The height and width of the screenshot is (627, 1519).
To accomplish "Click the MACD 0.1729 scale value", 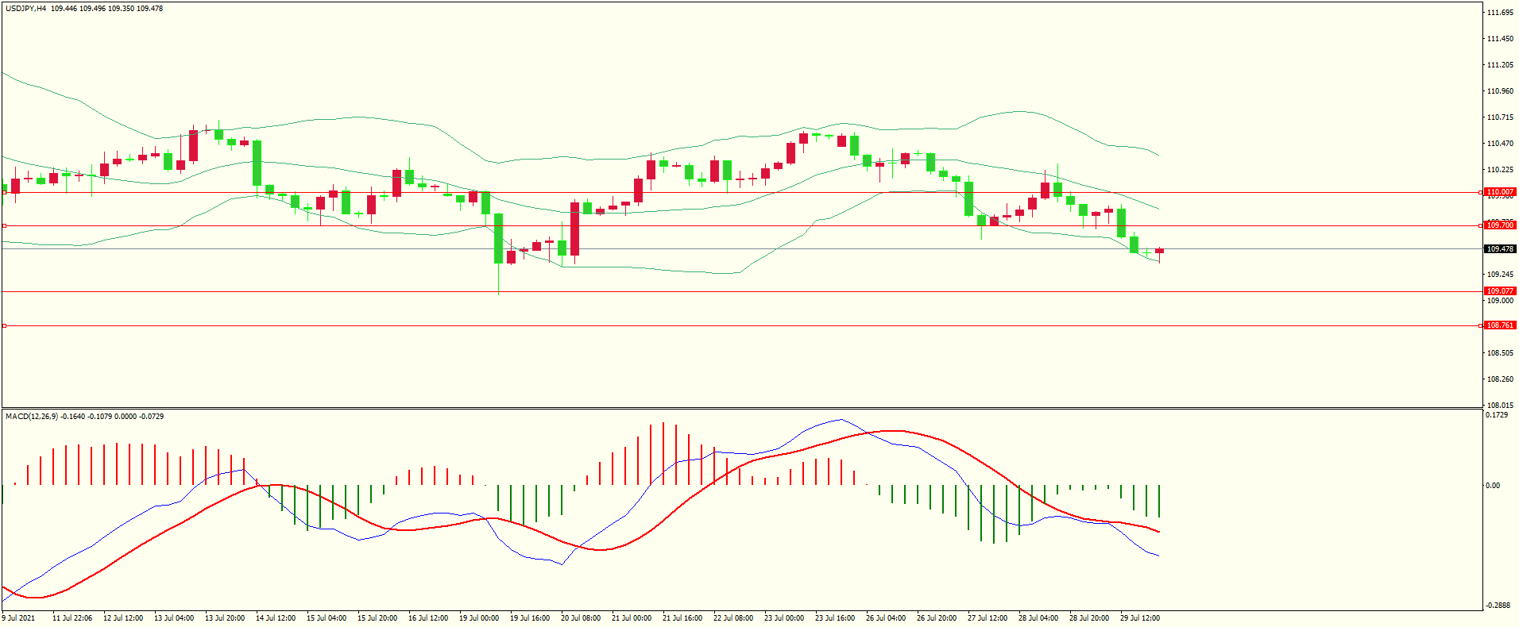I will 1497,415.
